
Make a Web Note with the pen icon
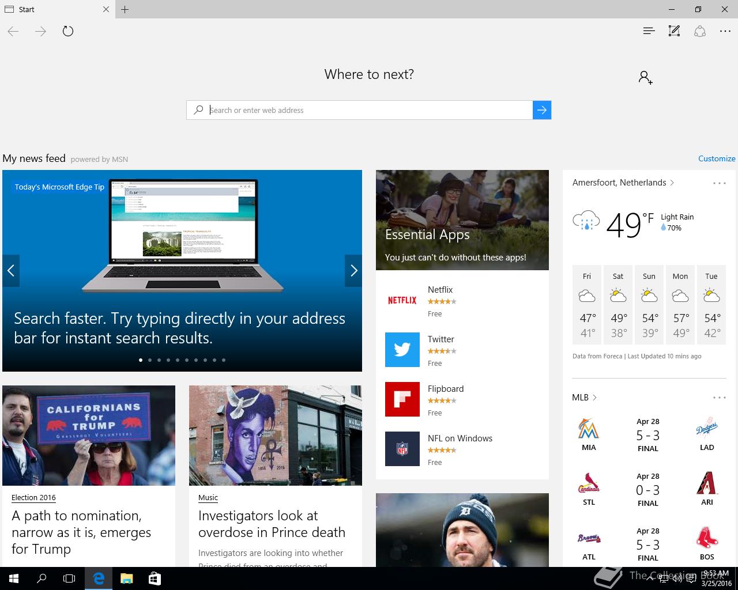point(674,31)
